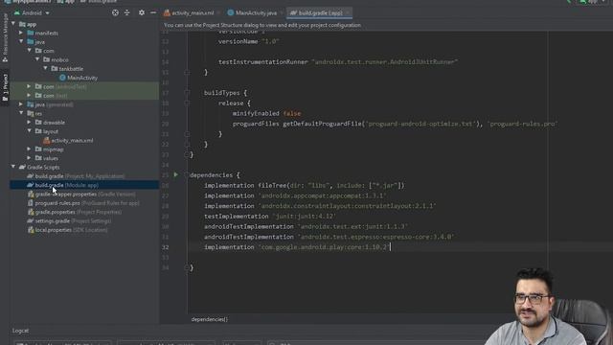Select build.gradle (Module: app) row
The image size is (613, 345).
pos(84,185)
